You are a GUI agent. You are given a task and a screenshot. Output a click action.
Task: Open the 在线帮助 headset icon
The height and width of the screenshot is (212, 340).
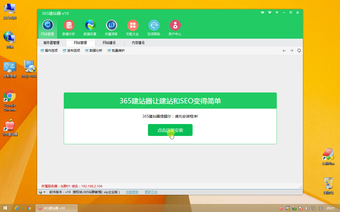154,28
